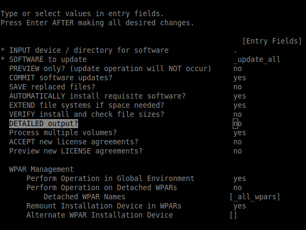Click the PREVIEW only? label
306x230 pixels.
[110, 68]
